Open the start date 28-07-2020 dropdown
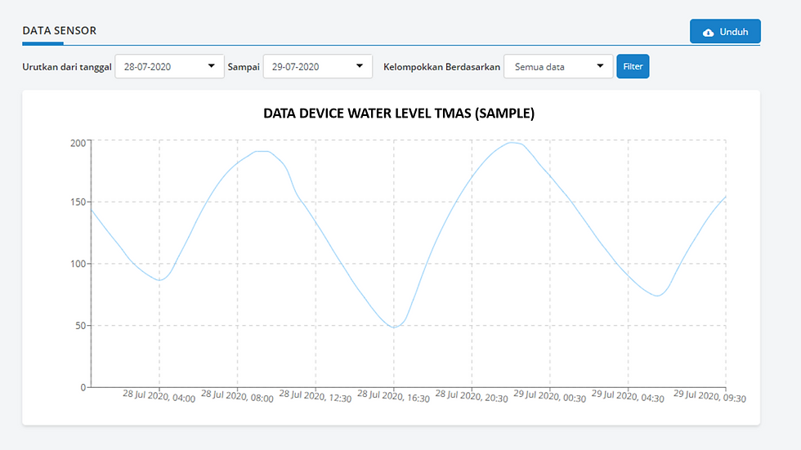The width and height of the screenshot is (801, 450). 170,66
